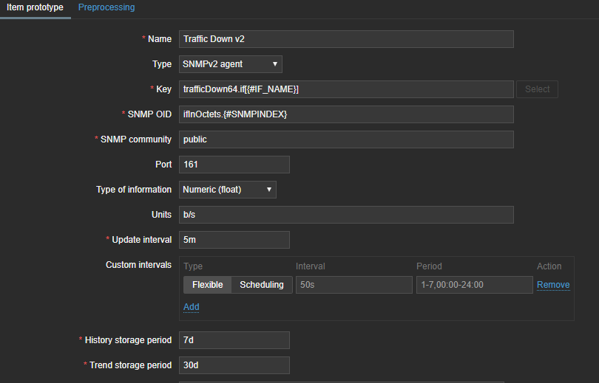Screen dimensions: 599x383
Task: Click the Period field with 1-7,00:00-24:00
Action: click(x=475, y=285)
